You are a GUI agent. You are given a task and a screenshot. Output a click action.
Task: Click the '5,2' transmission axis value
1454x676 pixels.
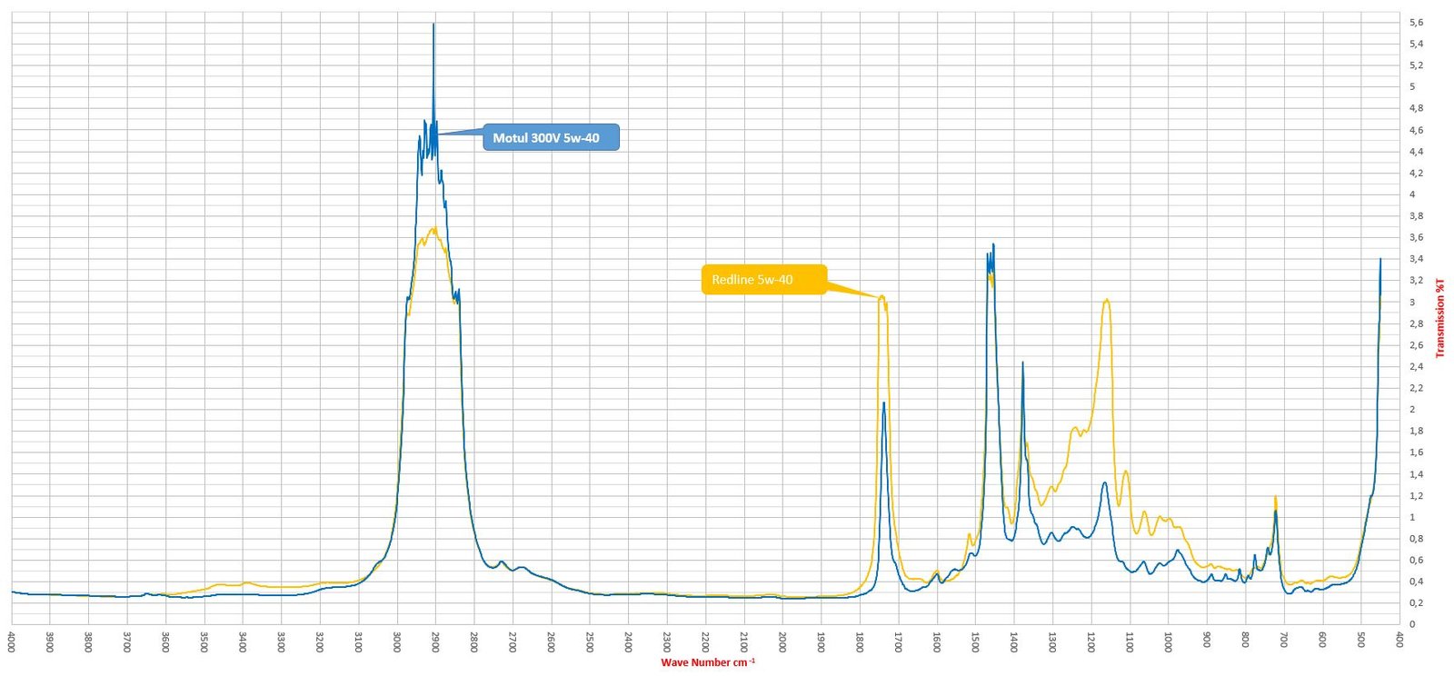tap(1417, 65)
